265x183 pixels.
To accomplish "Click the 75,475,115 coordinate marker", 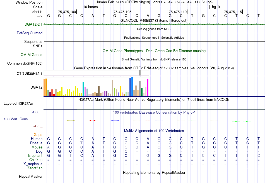I will point(233,12).
